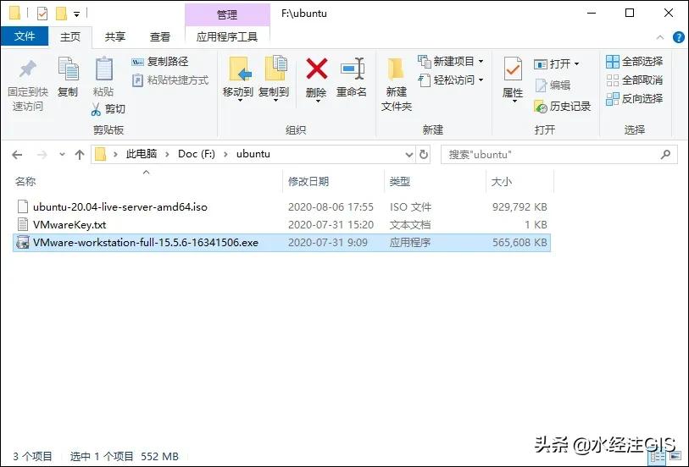Switch to details view icon in status bar

tap(658, 458)
